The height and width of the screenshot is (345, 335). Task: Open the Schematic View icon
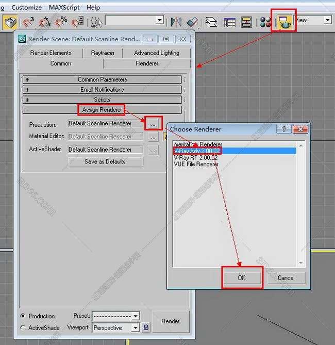[x=246, y=22]
